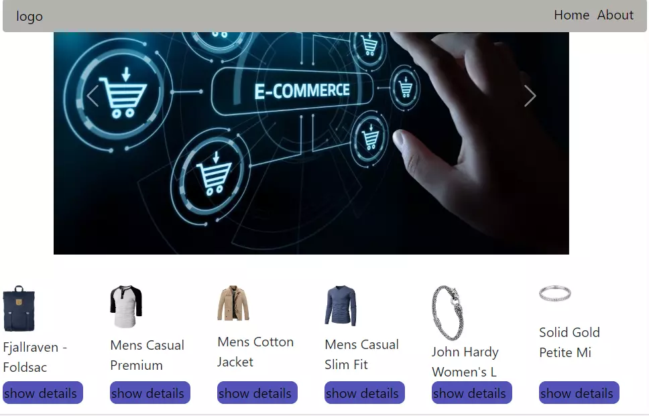
Task: Click the Solid Gold Petite Mi title
Action: coord(569,342)
